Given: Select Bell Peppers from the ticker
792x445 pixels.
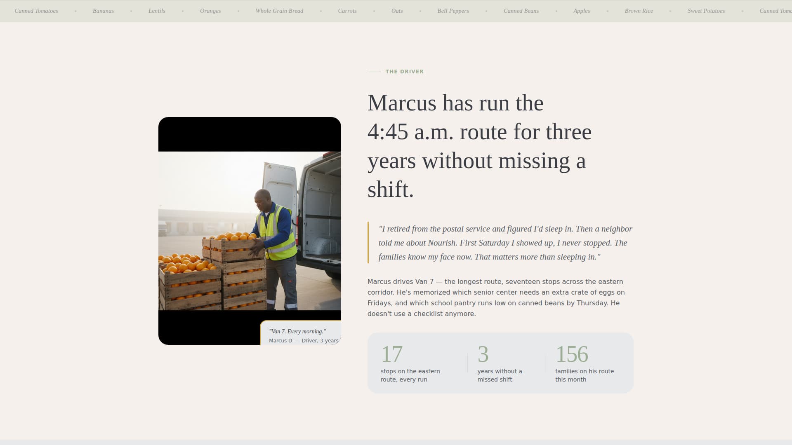Looking at the screenshot, I should pos(453,11).
